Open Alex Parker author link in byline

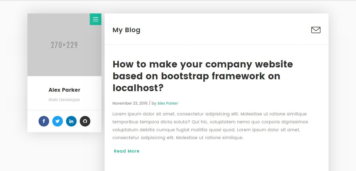tap(168, 103)
